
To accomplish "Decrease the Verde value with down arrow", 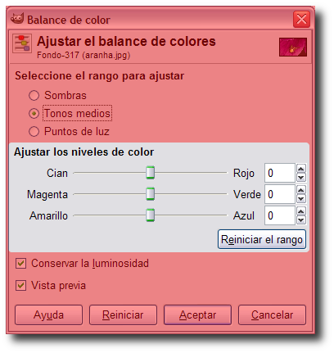I will pyautogui.click(x=301, y=199).
